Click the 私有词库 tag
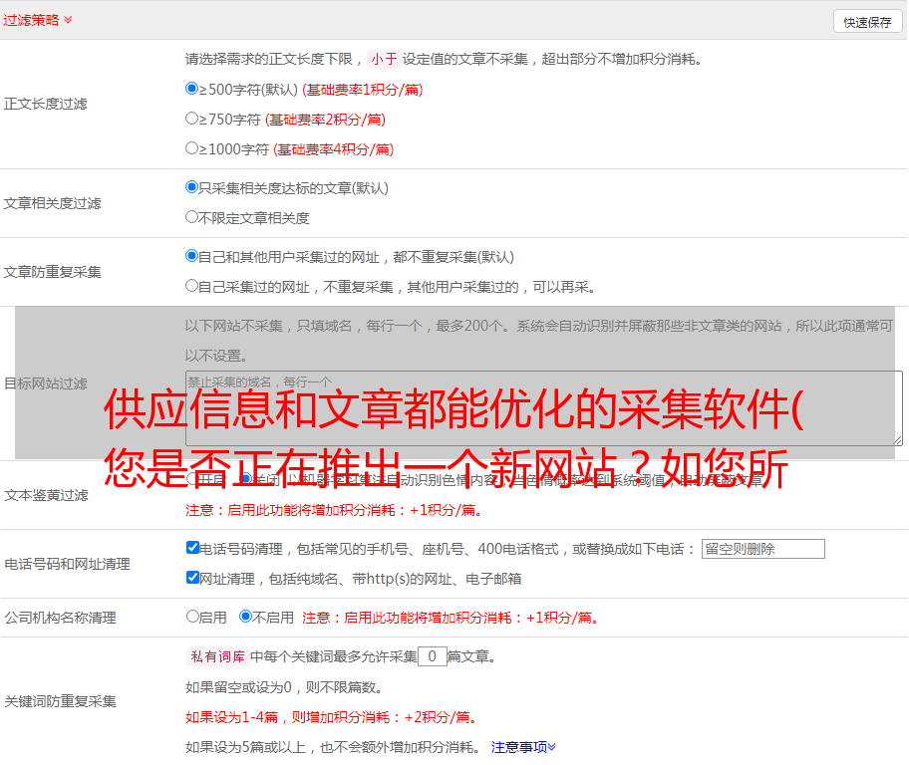Image resolution: width=909 pixels, height=765 pixels. tap(217, 656)
